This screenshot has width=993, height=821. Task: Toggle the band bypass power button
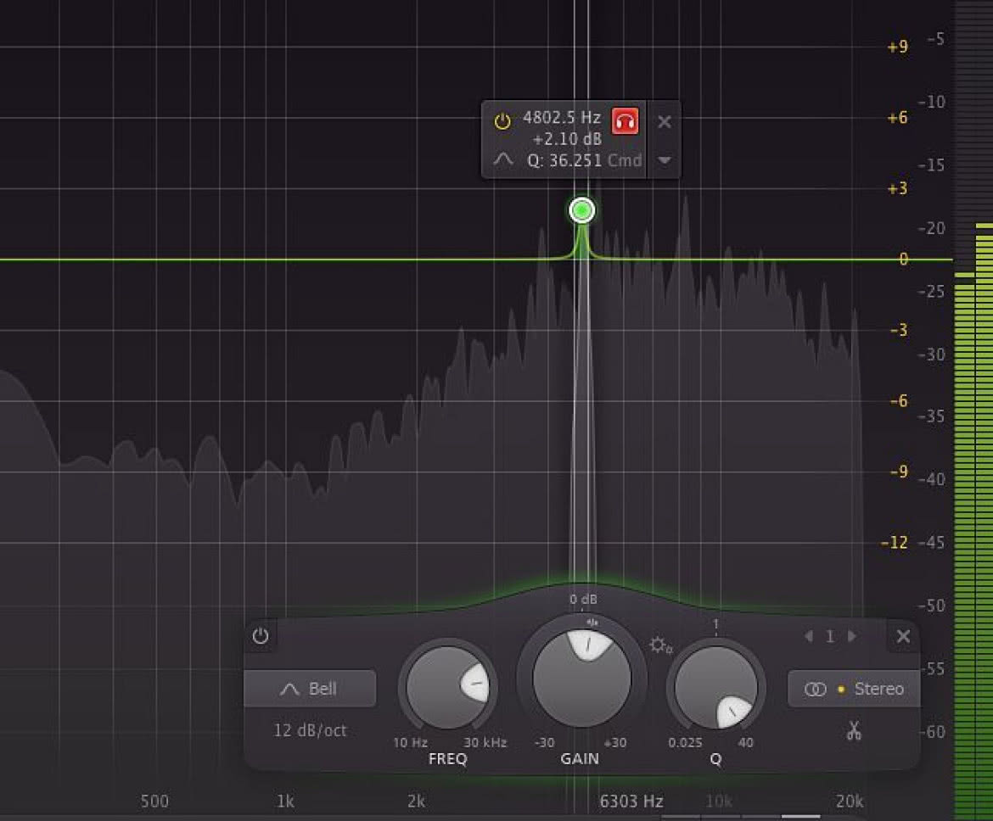(x=261, y=635)
